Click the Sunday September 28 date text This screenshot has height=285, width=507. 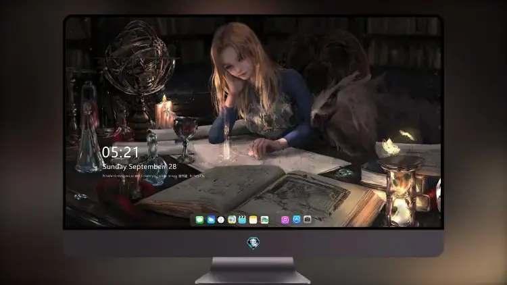[139, 167]
